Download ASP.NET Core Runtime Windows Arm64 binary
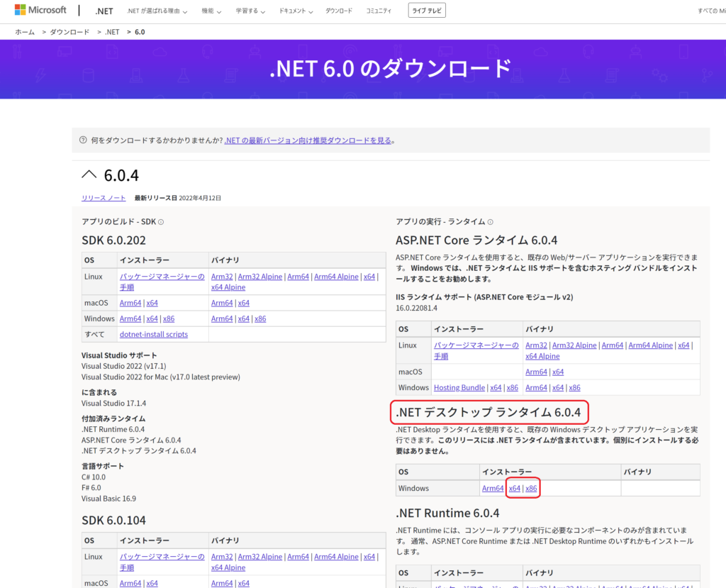Viewport: 726px width, 588px height. (536, 388)
